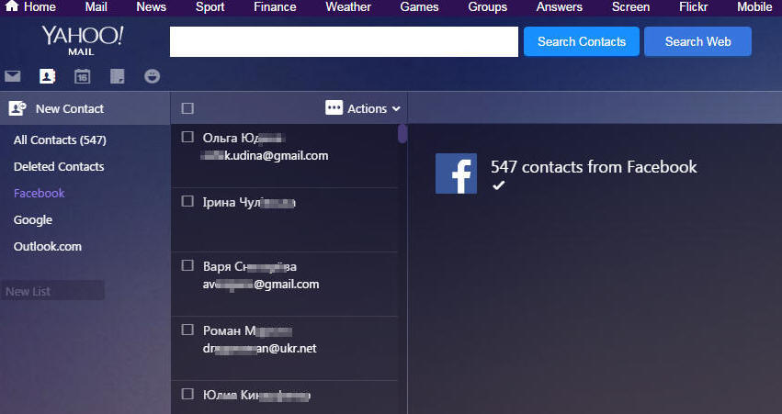Open the Contacts address book icon
The width and height of the screenshot is (782, 414).
pyautogui.click(x=48, y=76)
